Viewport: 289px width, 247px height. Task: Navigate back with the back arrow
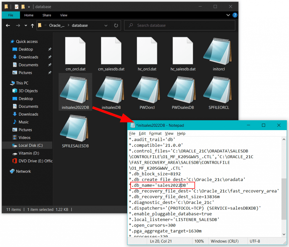tap(8, 25)
